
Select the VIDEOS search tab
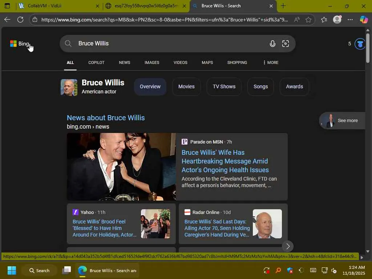pos(180,62)
